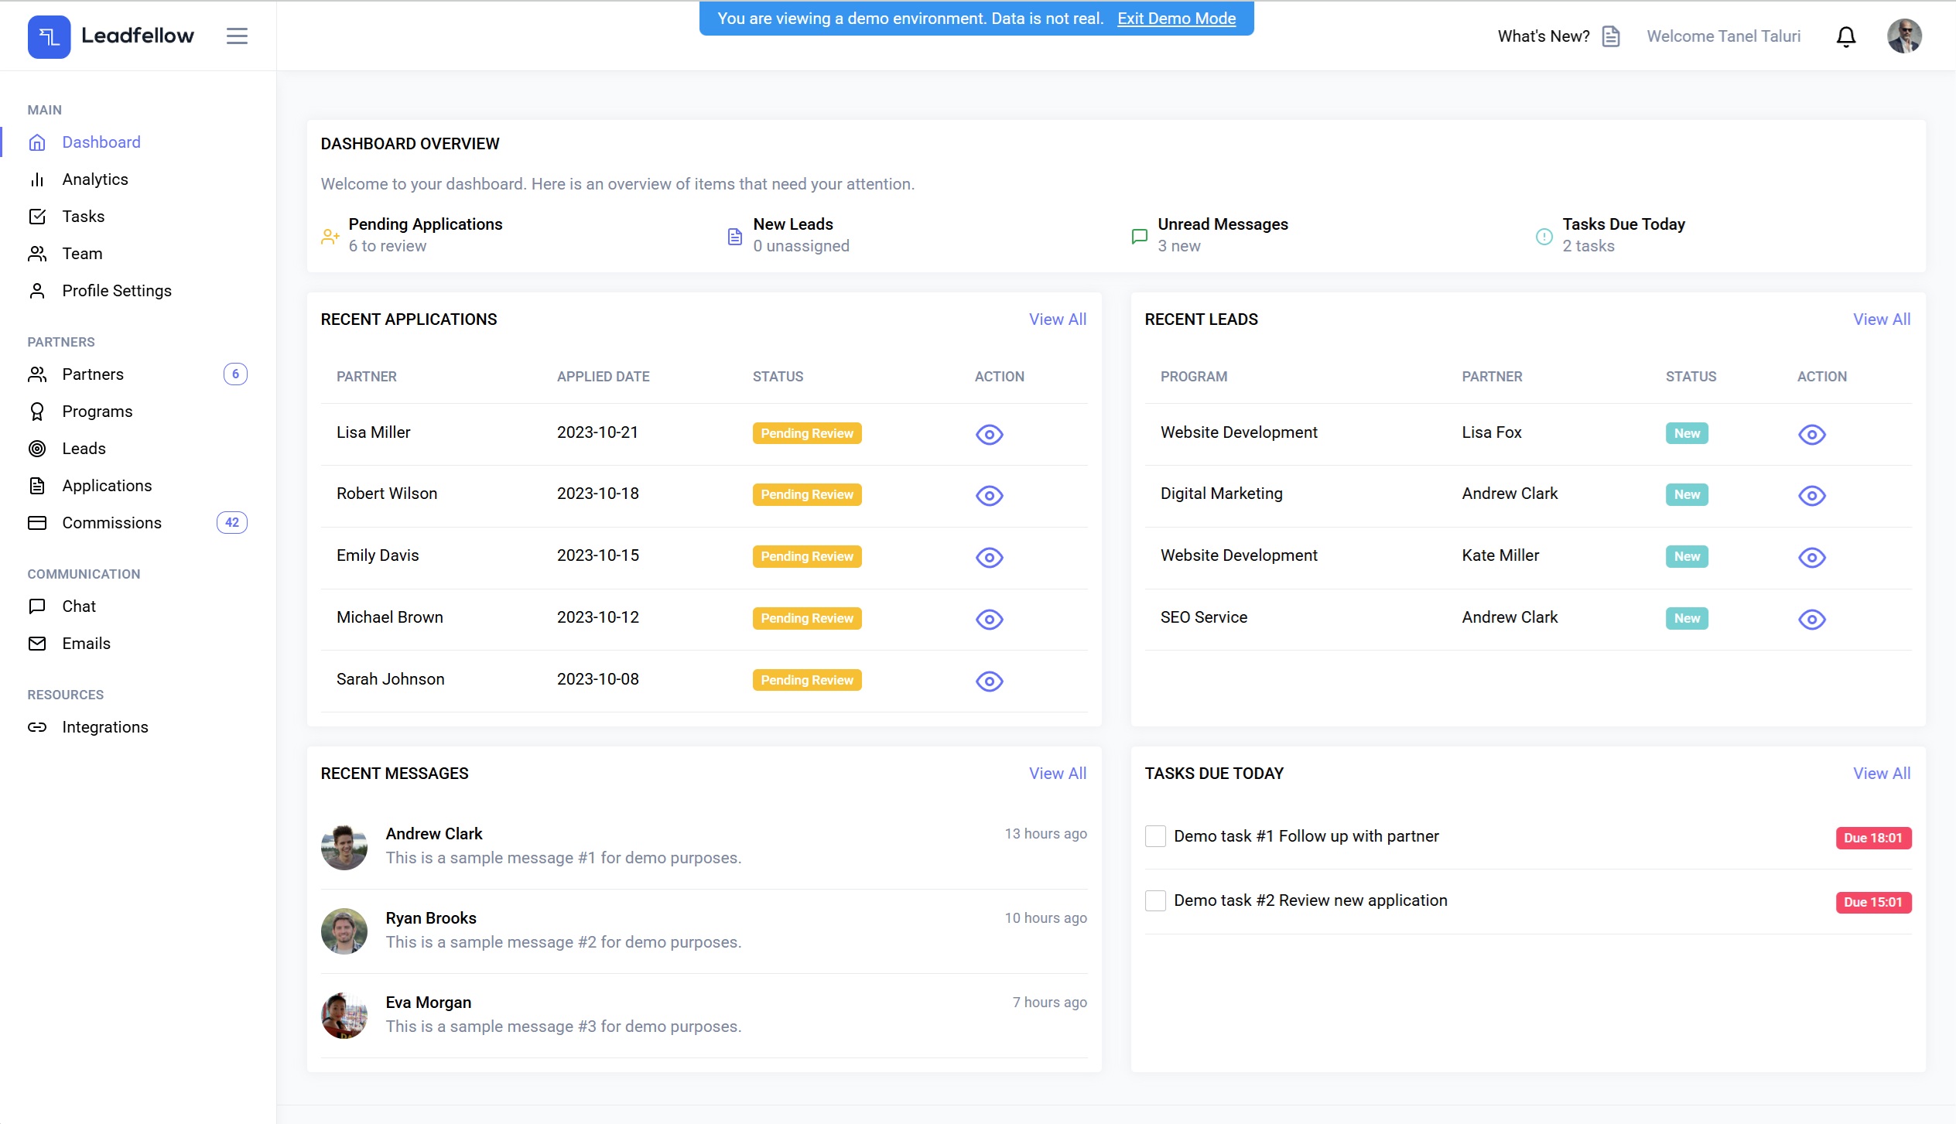Click View All for Recent Applications
The height and width of the screenshot is (1124, 1956).
coord(1057,319)
